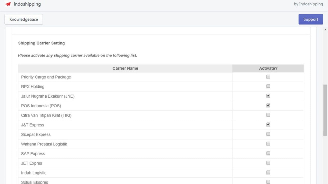
Task: Select the RPX Holding row text
Action: coord(33,87)
